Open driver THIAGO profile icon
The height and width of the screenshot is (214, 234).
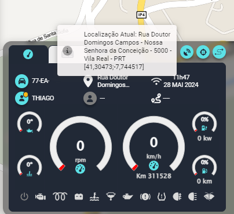tap(21, 98)
